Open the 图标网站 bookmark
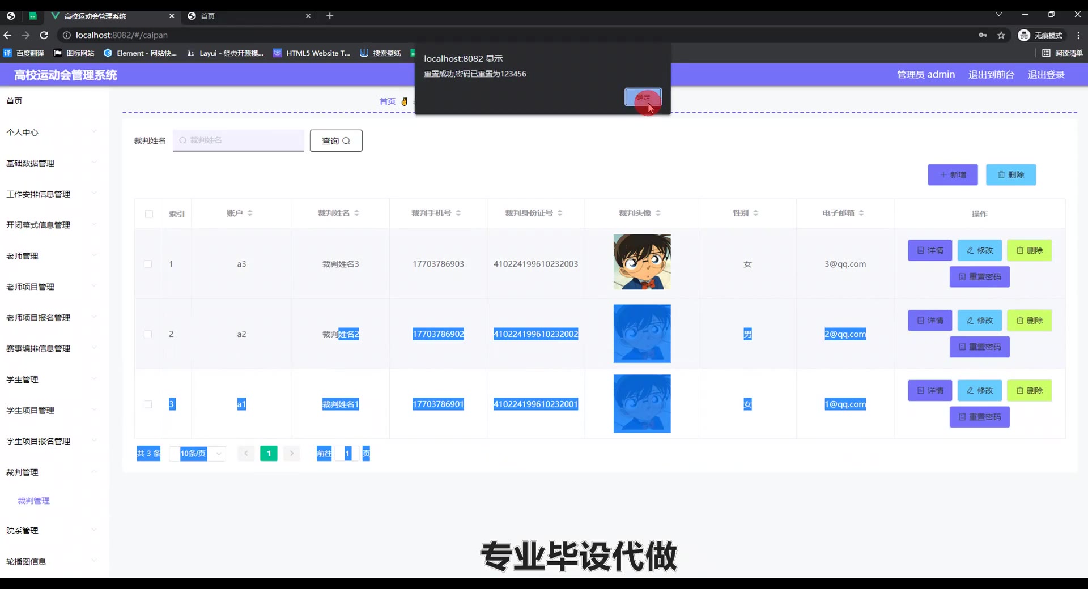Viewport: 1088px width, 589px height. 74,53
